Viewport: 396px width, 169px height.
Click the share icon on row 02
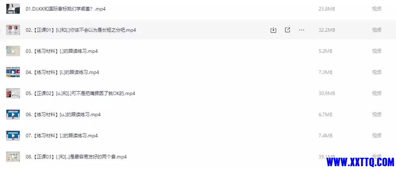coord(287,30)
